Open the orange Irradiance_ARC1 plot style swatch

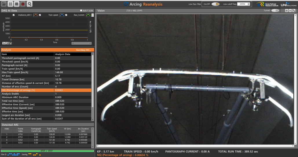point(36,15)
